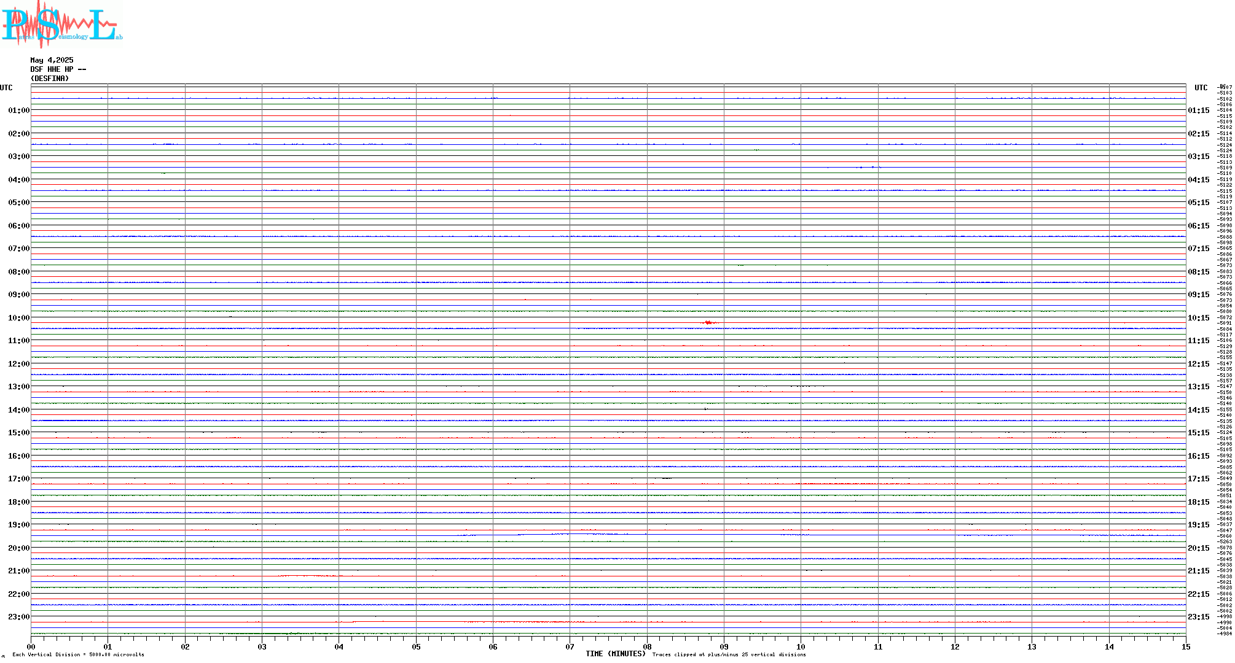The image size is (1235, 663).
Task: Click the 14:00 hour label
Action: click(19, 410)
